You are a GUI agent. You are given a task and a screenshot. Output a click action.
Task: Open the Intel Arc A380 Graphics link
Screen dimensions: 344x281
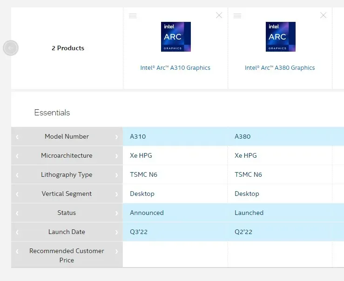point(280,68)
